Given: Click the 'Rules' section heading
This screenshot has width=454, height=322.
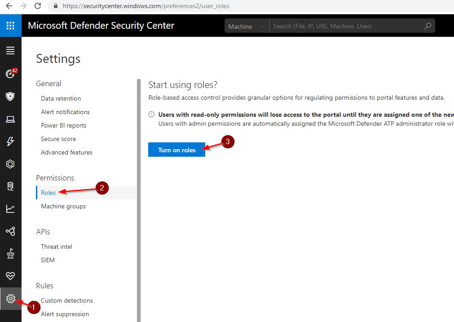Looking at the screenshot, I should click(44, 286).
